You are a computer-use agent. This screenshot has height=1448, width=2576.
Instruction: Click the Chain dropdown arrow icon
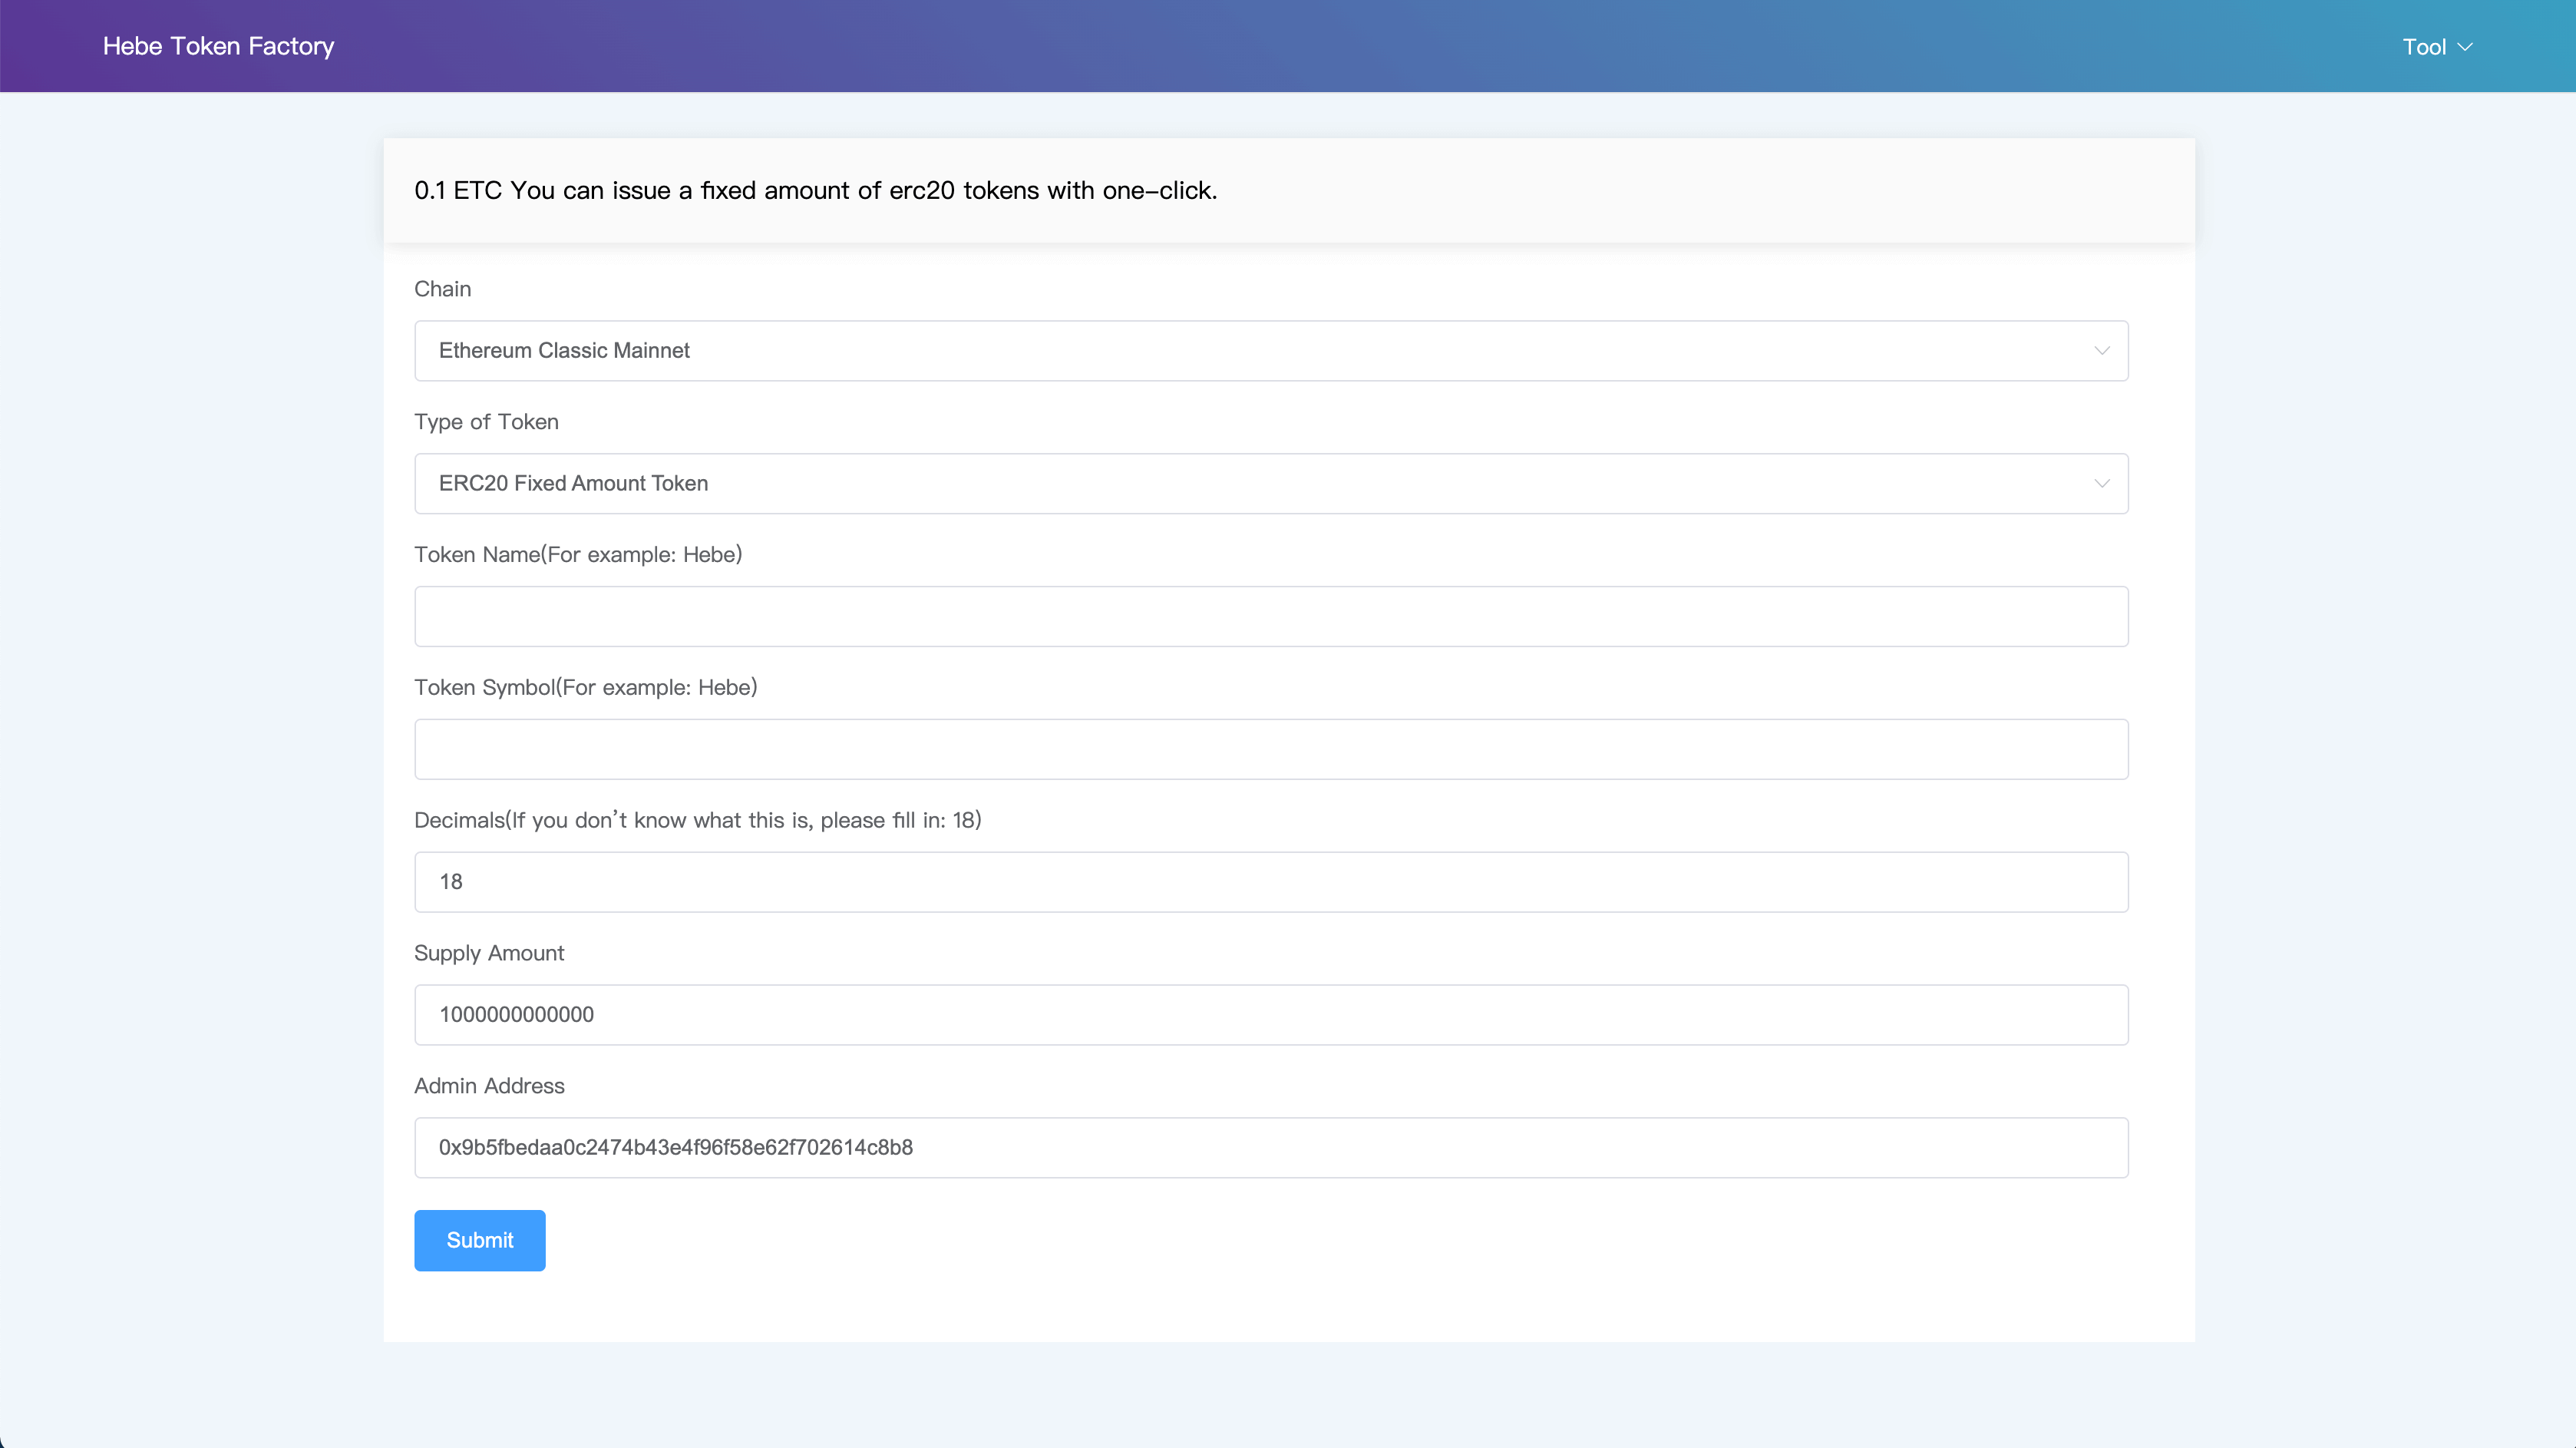[x=2101, y=351]
